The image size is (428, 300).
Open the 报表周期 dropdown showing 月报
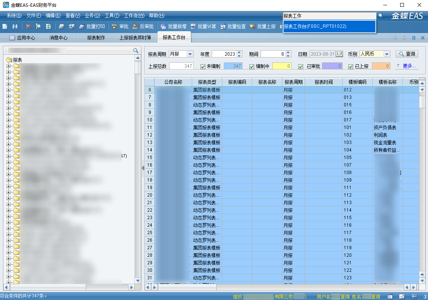point(190,54)
